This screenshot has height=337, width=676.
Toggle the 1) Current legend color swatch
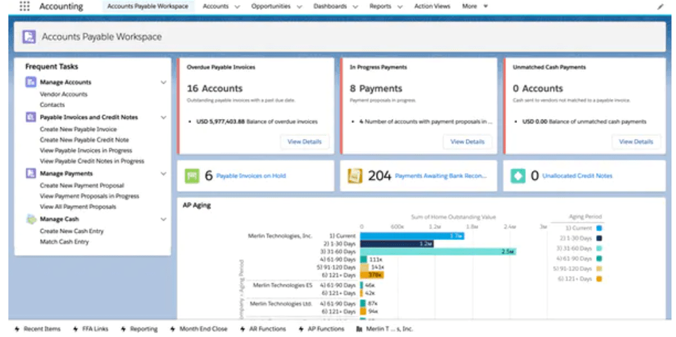599,228
